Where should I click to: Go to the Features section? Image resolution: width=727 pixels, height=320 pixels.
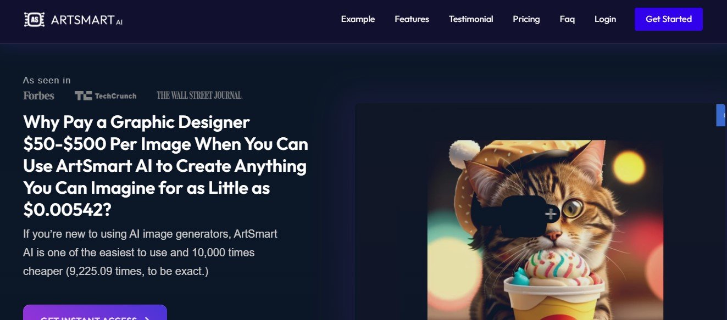(412, 19)
